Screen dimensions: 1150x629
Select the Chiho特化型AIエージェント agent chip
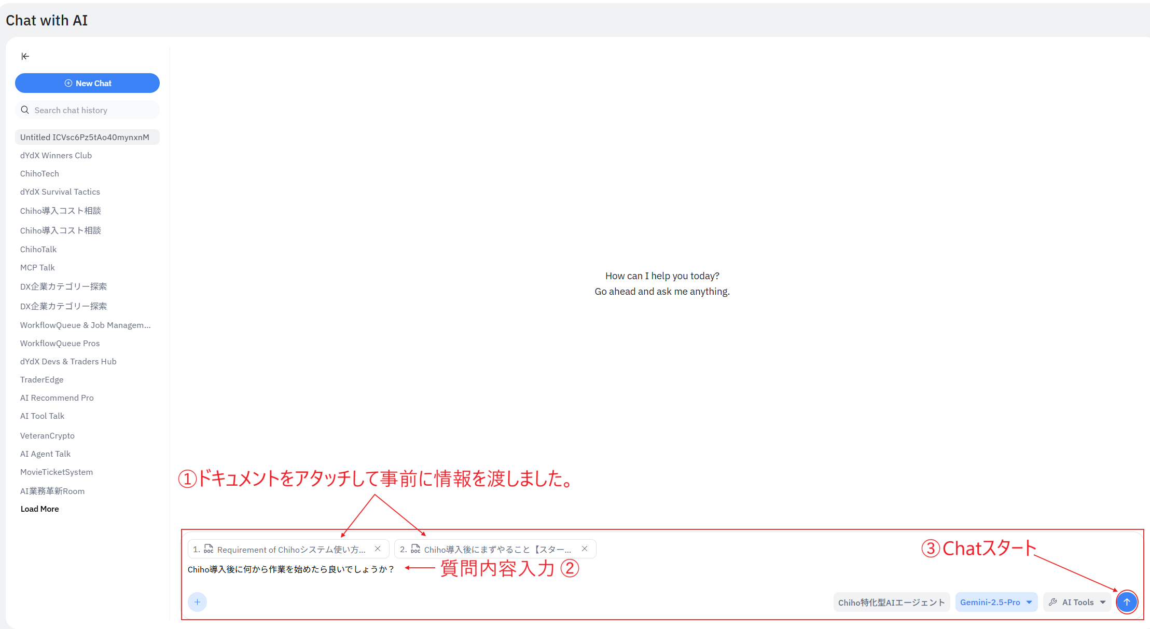tap(891, 602)
